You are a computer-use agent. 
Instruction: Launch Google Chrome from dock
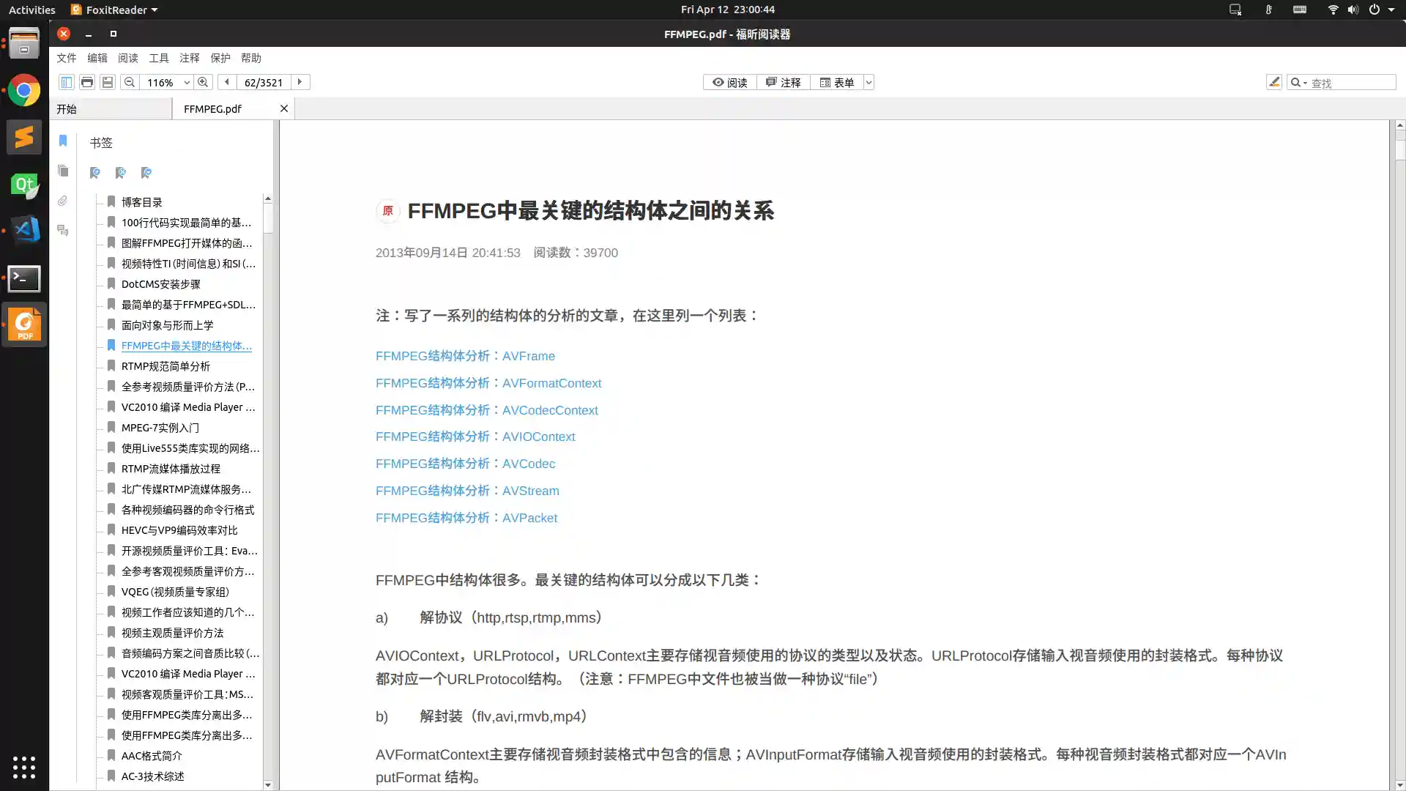click(24, 91)
